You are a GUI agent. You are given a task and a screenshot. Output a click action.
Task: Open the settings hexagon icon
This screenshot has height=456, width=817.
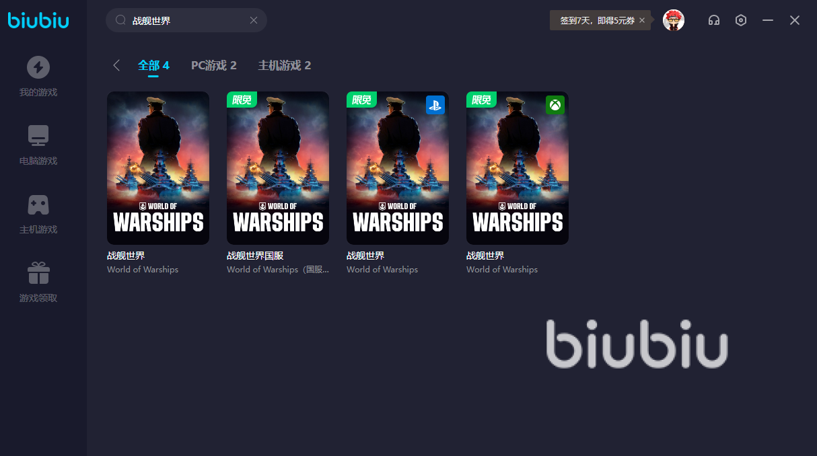click(x=741, y=20)
